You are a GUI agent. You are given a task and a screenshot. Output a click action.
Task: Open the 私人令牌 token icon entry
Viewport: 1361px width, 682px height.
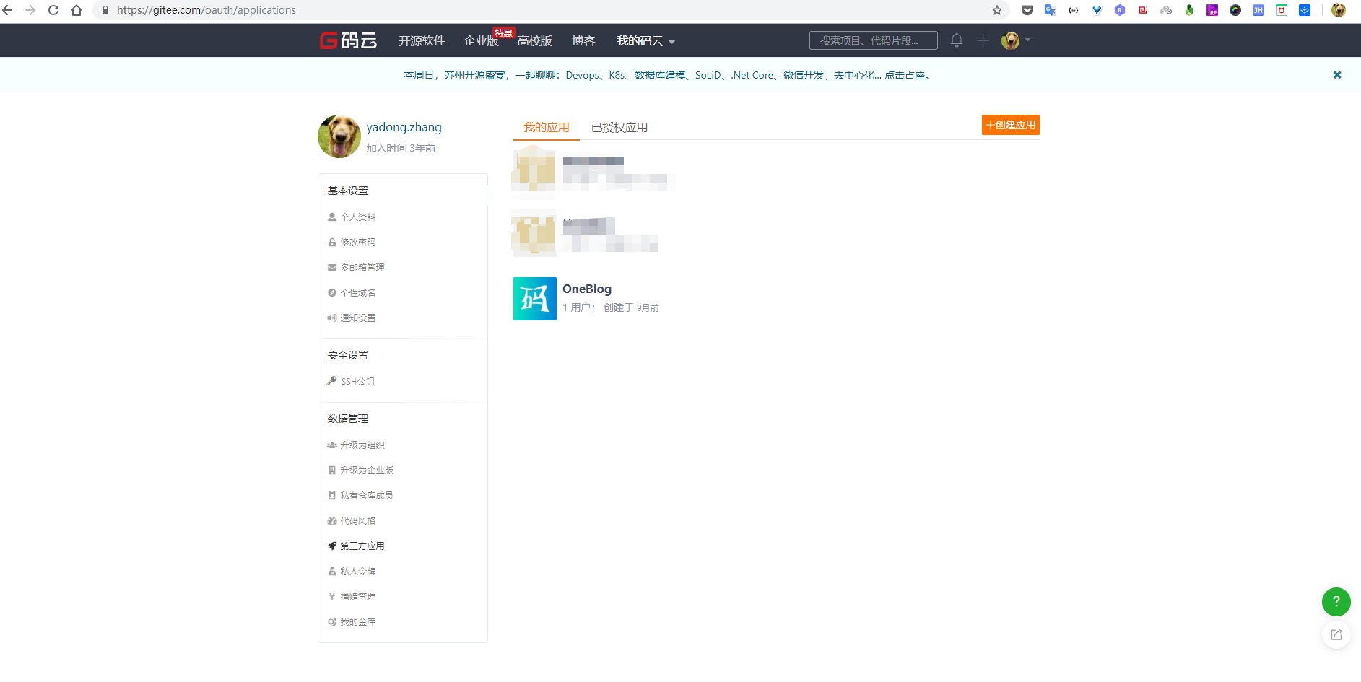click(x=331, y=571)
